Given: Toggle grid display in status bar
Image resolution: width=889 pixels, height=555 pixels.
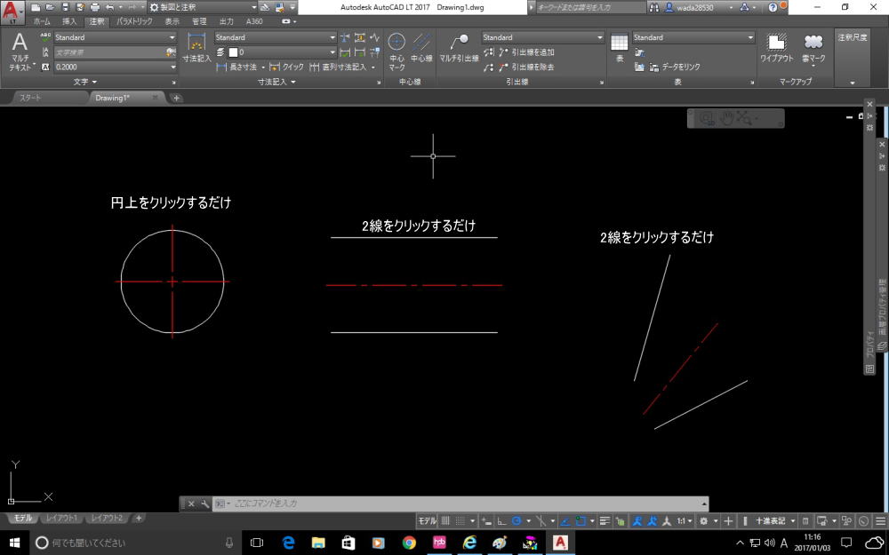Looking at the screenshot, I should [446, 521].
